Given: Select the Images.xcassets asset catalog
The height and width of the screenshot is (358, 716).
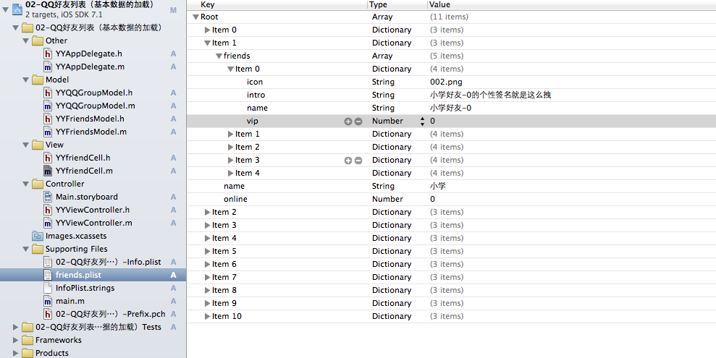Looking at the screenshot, I should [x=75, y=236].
